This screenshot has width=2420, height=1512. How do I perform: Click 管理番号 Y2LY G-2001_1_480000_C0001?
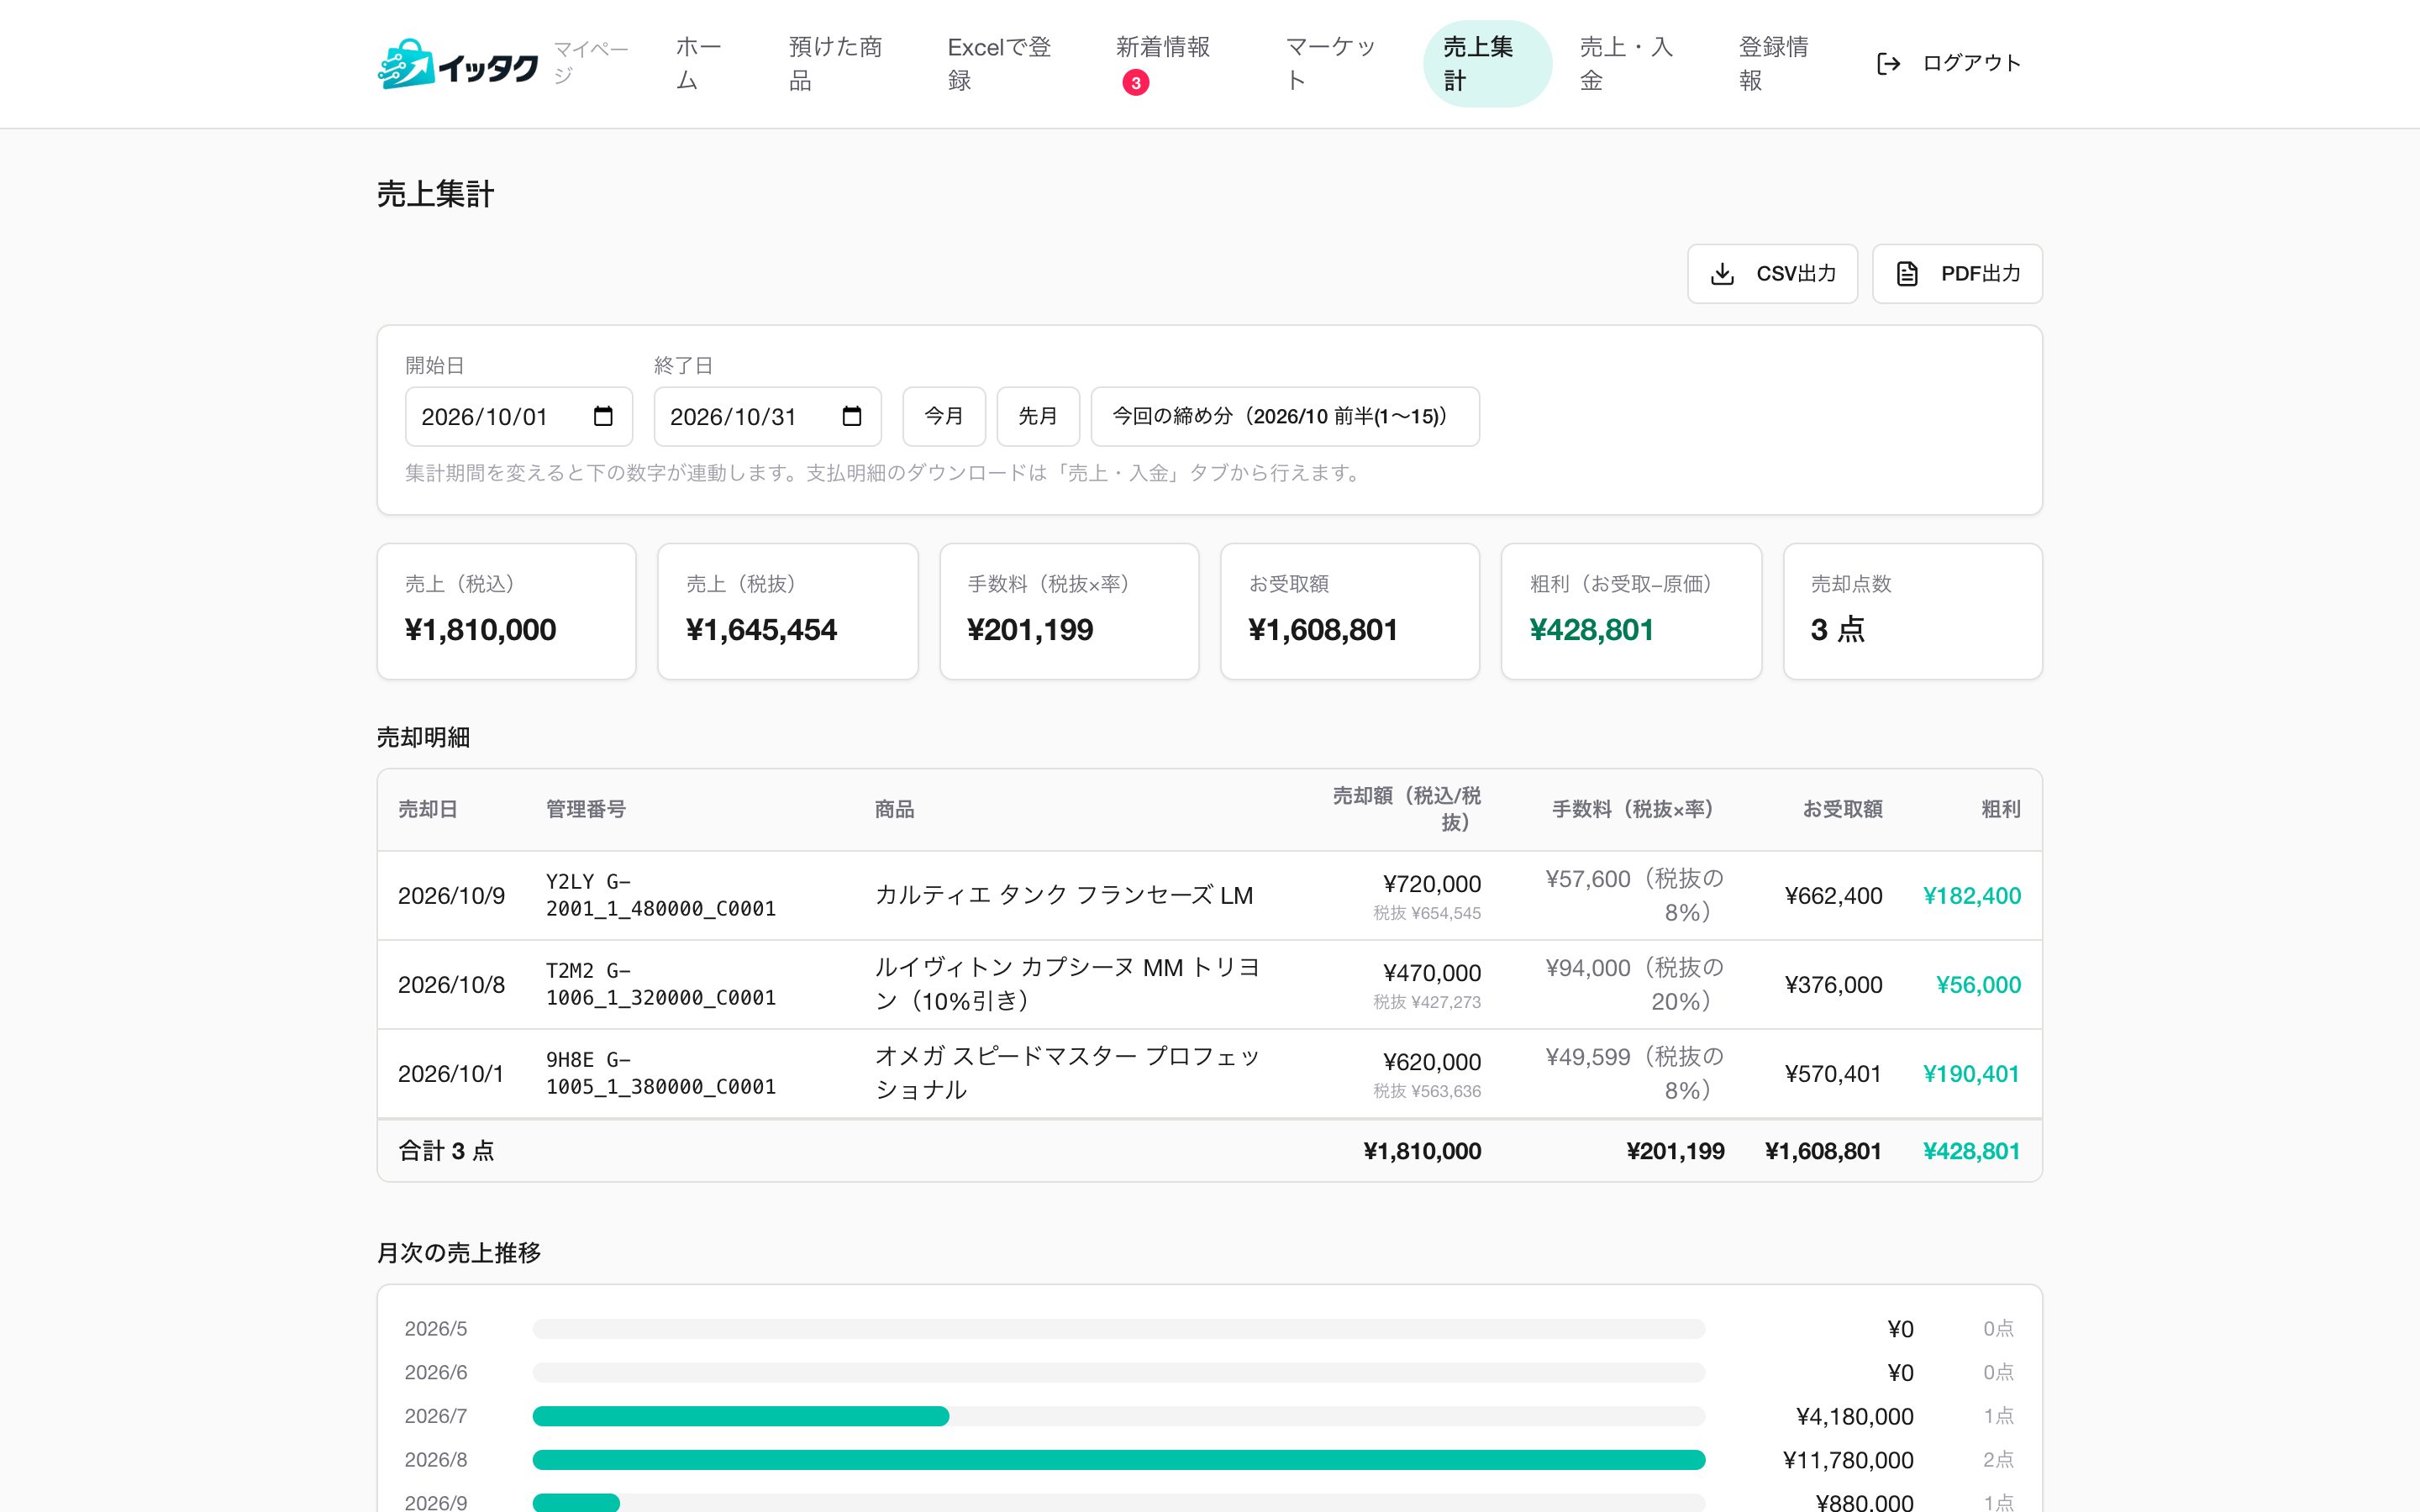(x=661, y=895)
